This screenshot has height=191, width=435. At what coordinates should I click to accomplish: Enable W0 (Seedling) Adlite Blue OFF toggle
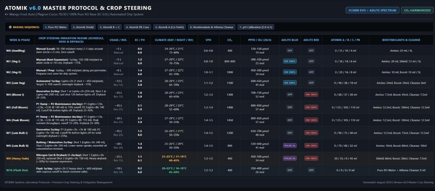[x=290, y=50]
